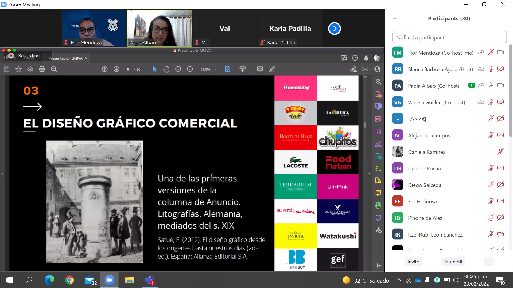
Task: Toggle Vanesa Guillén's muted microphone
Action: (x=491, y=102)
